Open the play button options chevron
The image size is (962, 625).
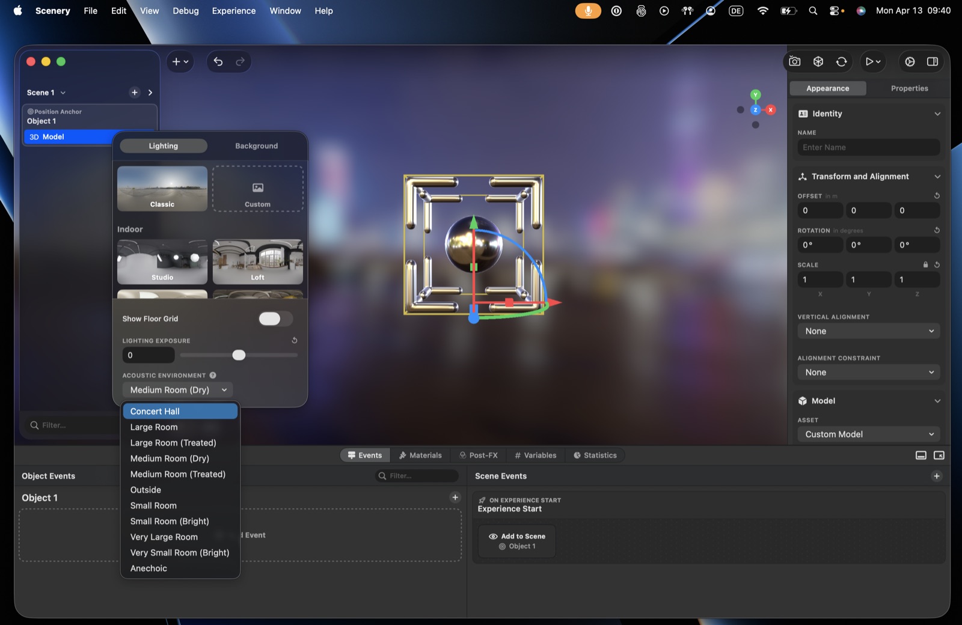[x=878, y=61]
